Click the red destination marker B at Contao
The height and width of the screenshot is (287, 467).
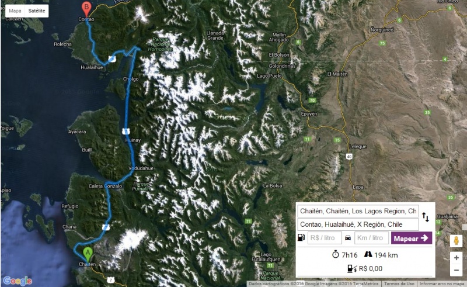coord(86,9)
